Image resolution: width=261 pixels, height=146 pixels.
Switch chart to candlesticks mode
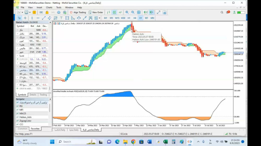114,12
